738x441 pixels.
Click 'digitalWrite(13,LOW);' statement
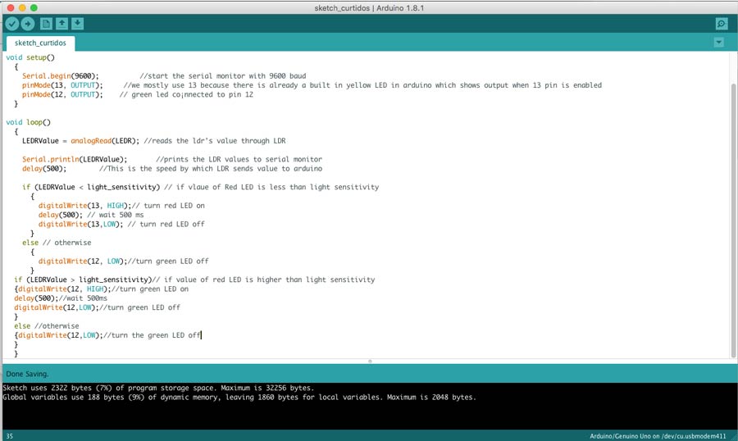(80, 224)
